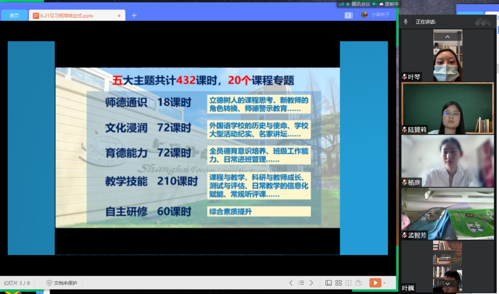Expand the slideshow play options arrow
The height and width of the screenshot is (294, 499).
385,283
